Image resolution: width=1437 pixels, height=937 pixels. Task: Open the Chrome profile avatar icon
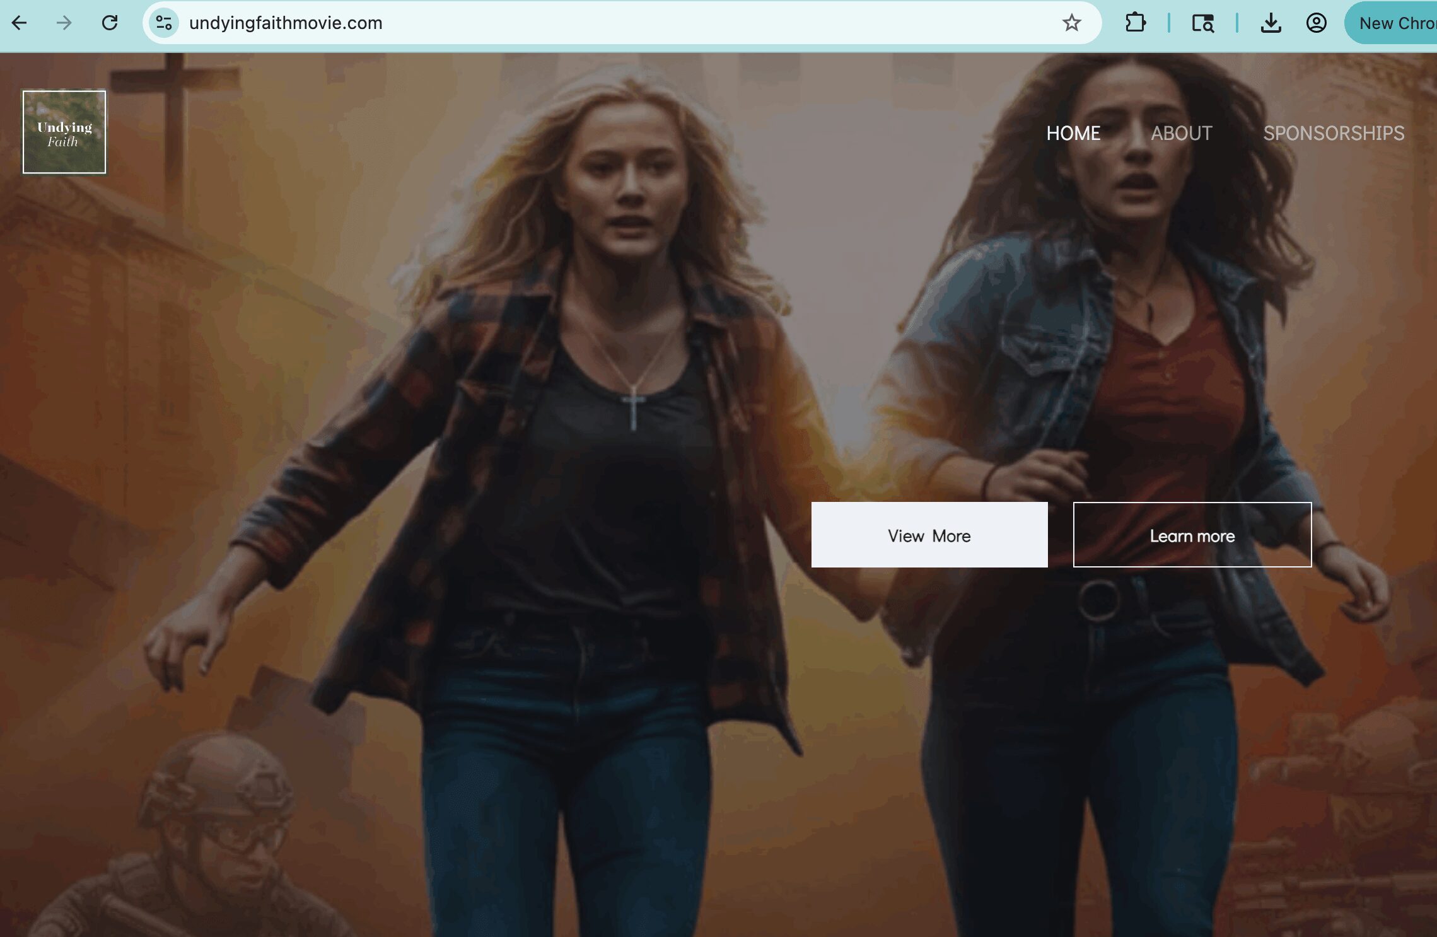[x=1316, y=23]
